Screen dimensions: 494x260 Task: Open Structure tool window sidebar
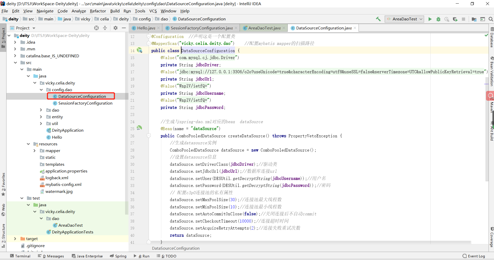(x=3, y=235)
